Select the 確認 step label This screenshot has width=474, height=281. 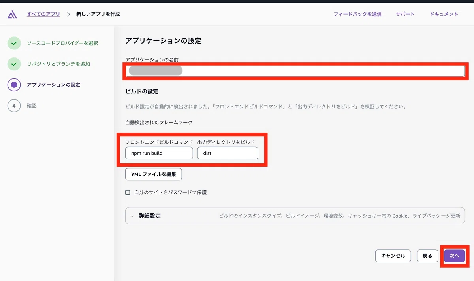(x=32, y=106)
